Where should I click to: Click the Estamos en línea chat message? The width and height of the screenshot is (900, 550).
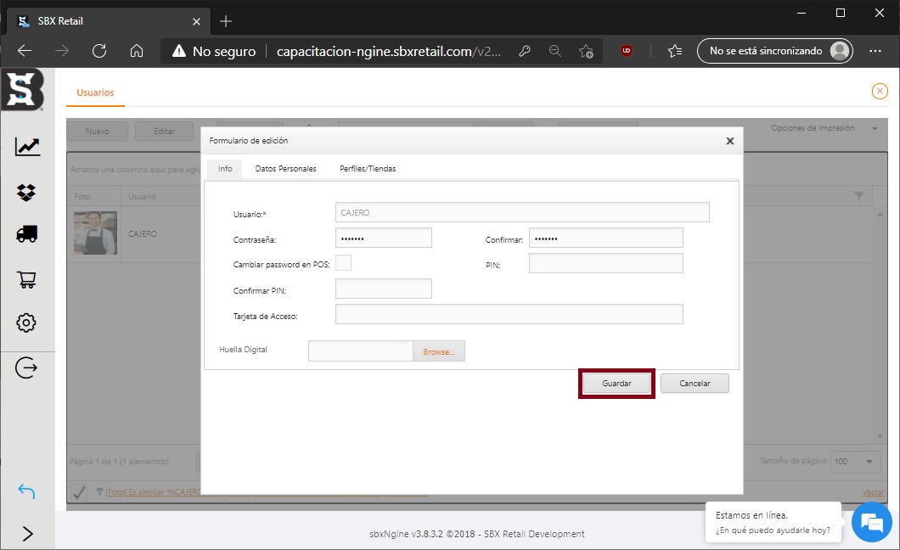tap(773, 523)
